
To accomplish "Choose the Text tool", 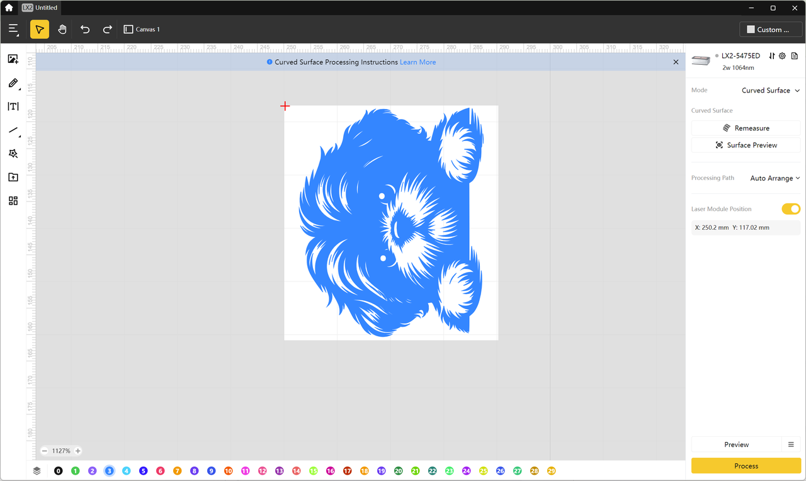I will [x=13, y=106].
